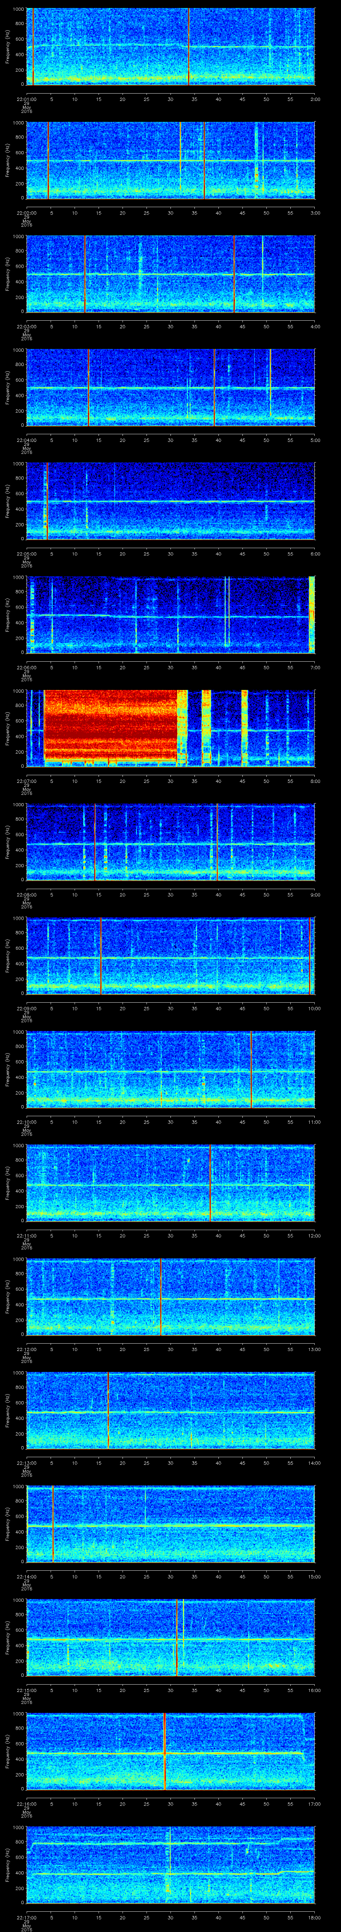Click the '22:08:00' start time label
341x1932 pixels.
pos(26,895)
